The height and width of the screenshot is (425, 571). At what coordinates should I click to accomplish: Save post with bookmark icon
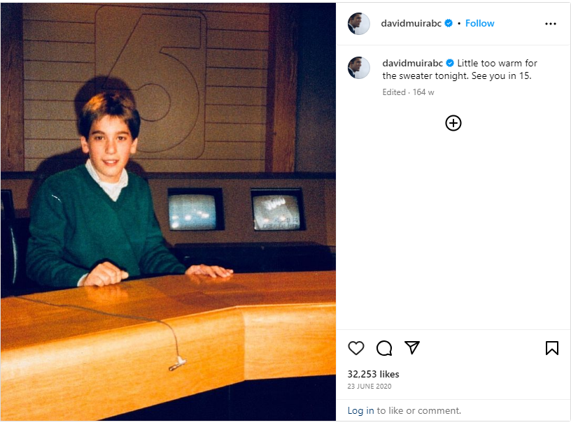[551, 348]
